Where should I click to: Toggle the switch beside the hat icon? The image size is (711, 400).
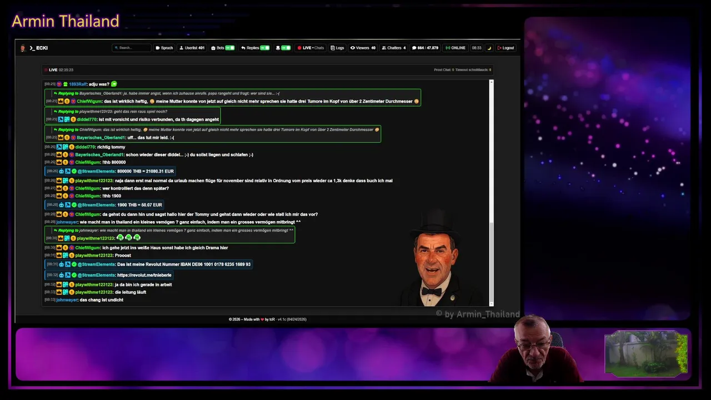click(286, 48)
